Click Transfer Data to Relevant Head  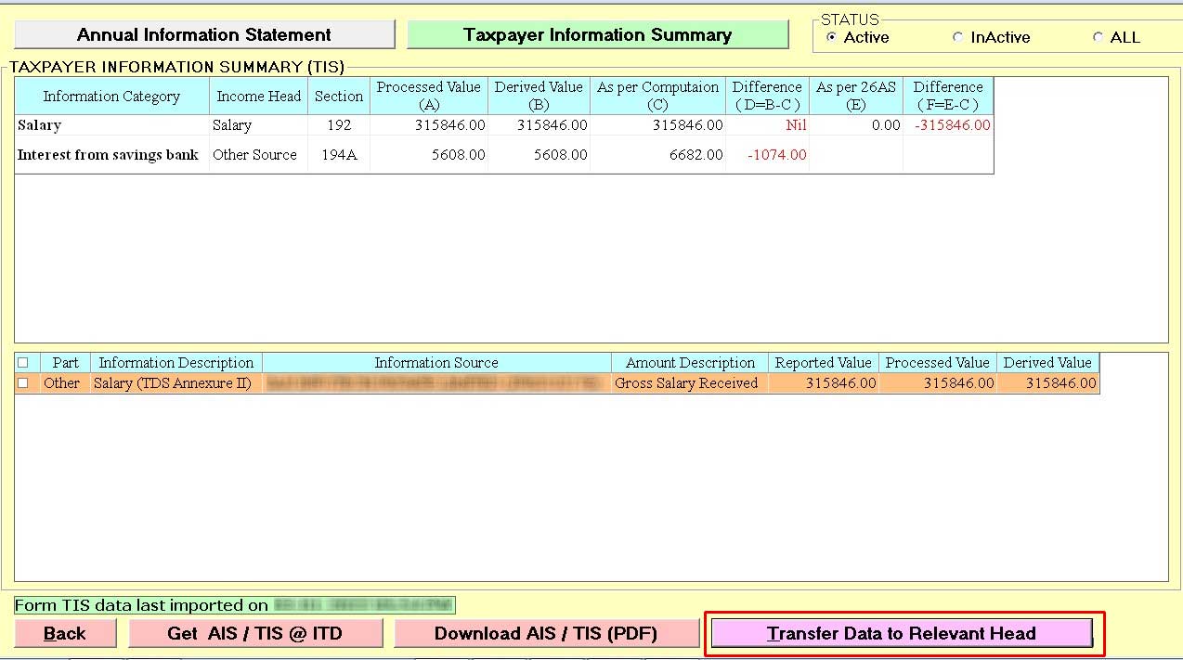(x=901, y=634)
